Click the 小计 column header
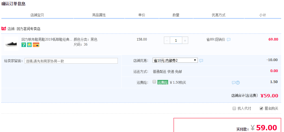This screenshot has width=284, height=132. 263,15
